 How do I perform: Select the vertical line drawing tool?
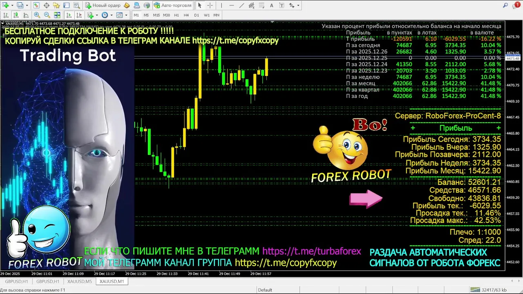click(x=221, y=5)
